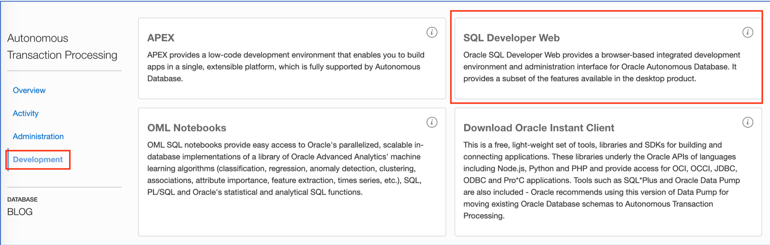Image resolution: width=770 pixels, height=245 pixels.
Task: Open the APEX card title
Action: click(161, 38)
